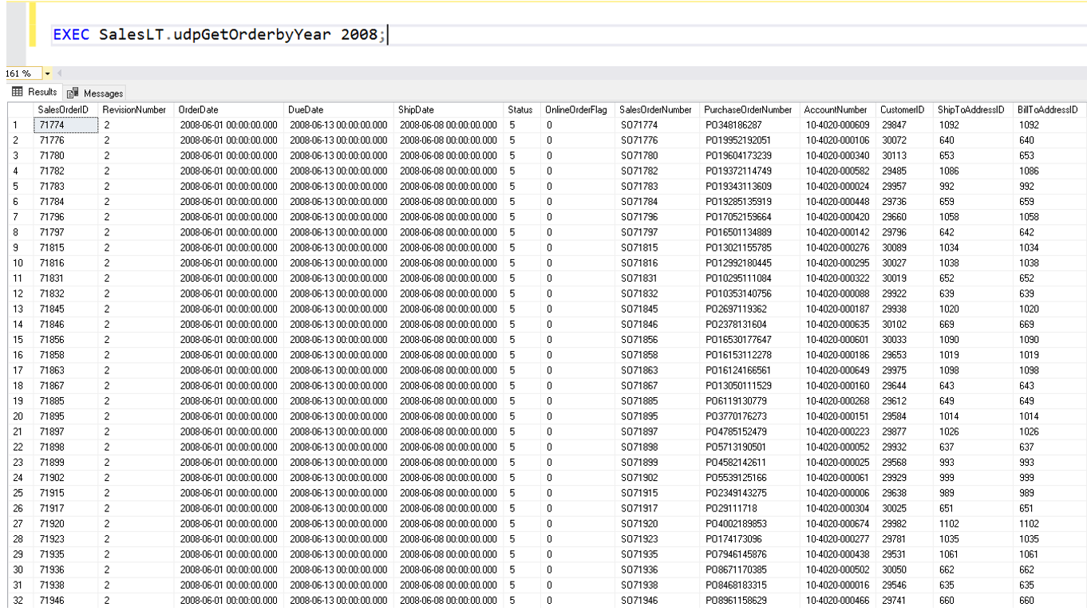This screenshot has width=1087, height=615.
Task: Click the AccountNumber value 10-4020-000609
Action: coord(838,125)
